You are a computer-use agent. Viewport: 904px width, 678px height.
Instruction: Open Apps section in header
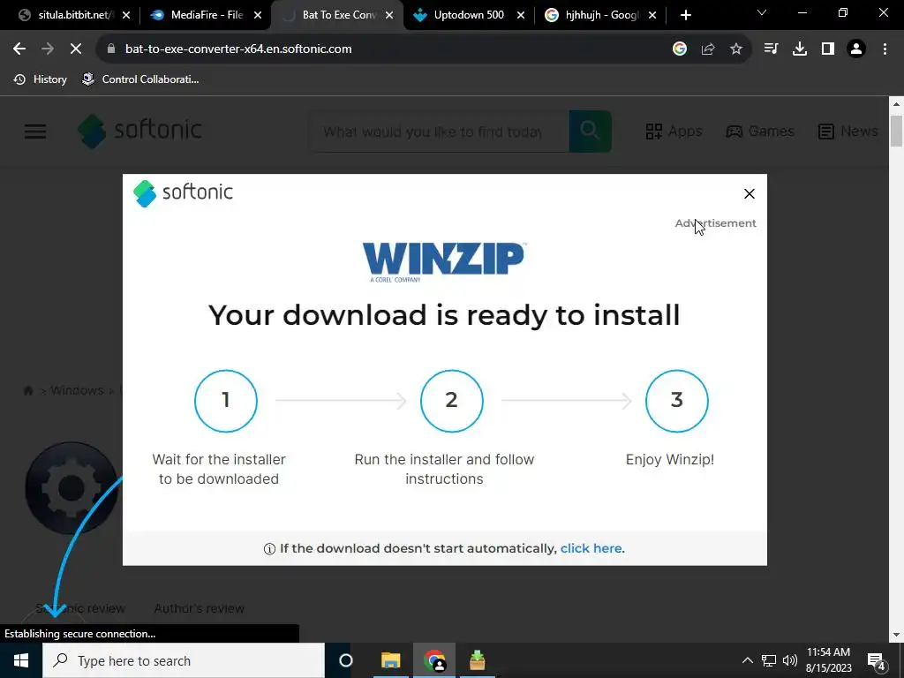(674, 132)
